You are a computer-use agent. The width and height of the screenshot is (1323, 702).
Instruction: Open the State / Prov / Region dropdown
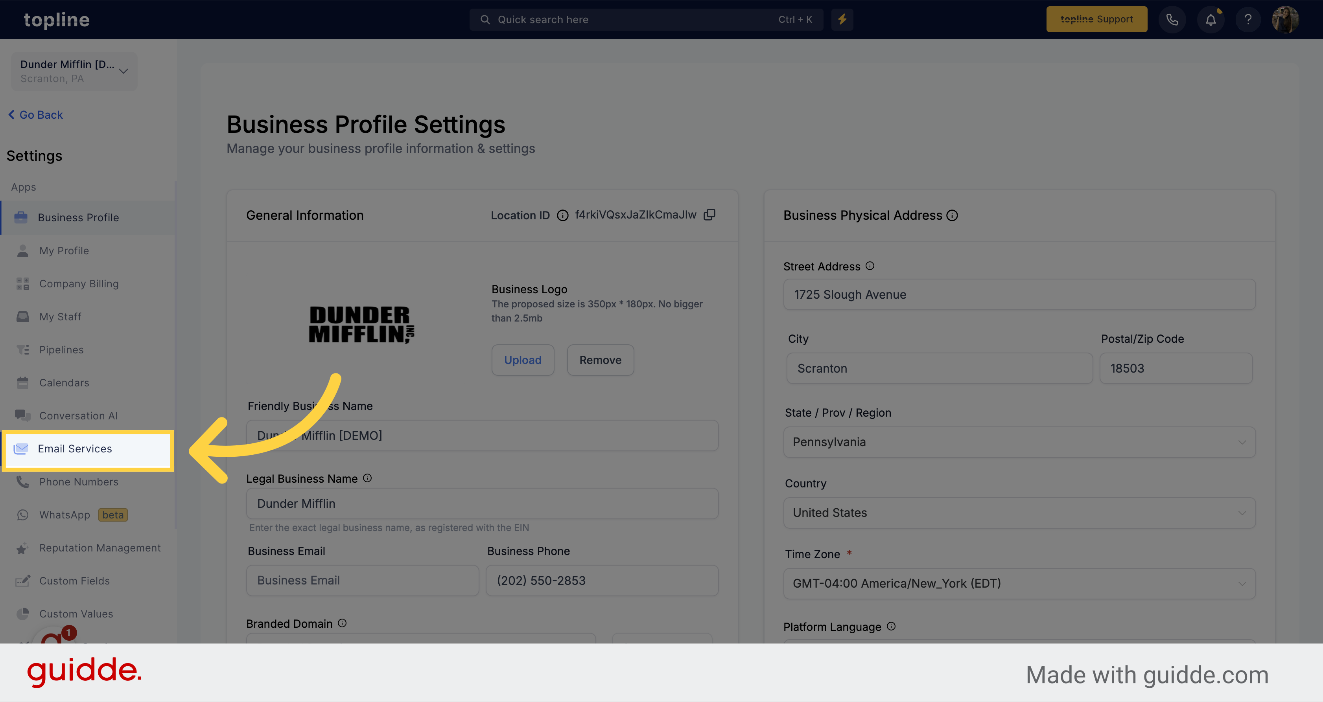coord(1019,442)
